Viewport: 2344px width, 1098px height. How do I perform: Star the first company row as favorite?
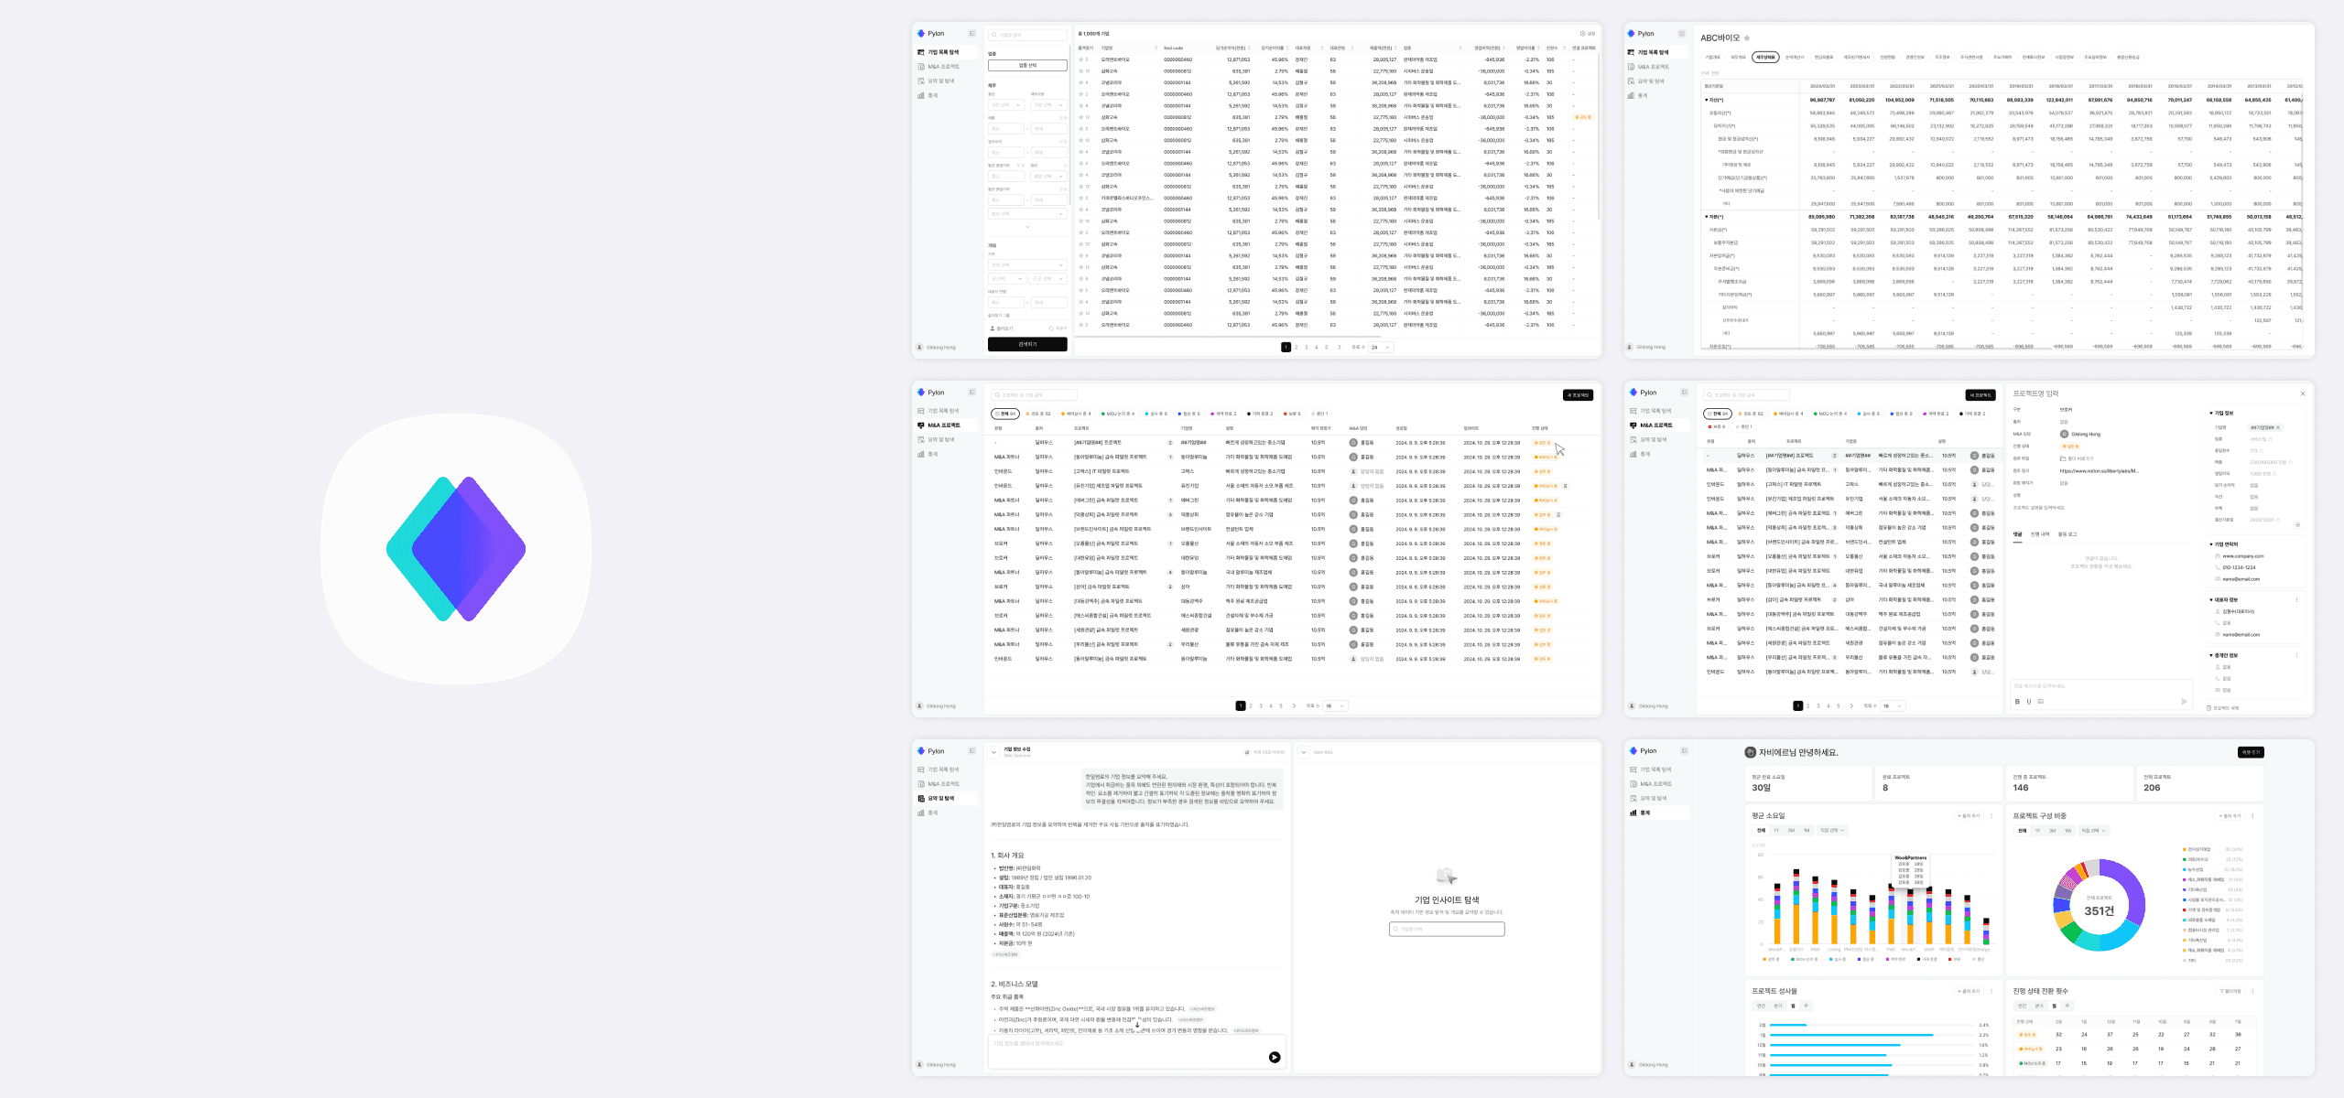1080,59
